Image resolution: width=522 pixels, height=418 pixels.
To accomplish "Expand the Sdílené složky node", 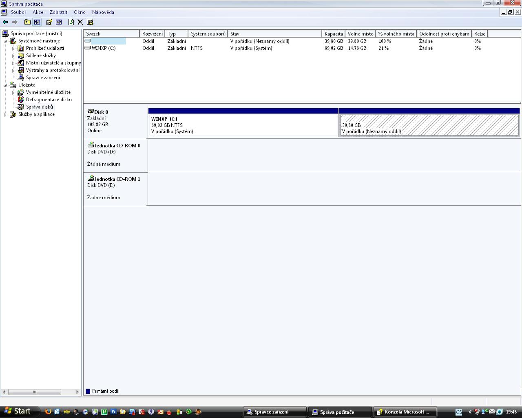I will (13, 56).
